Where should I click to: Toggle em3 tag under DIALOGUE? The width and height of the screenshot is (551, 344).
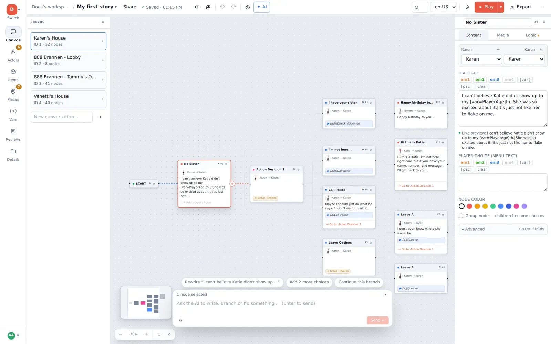(495, 79)
